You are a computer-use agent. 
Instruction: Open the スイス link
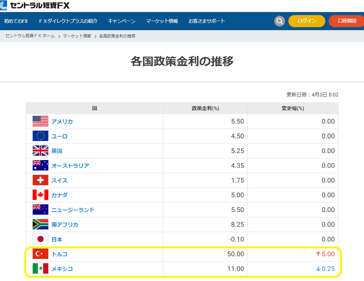pyautogui.click(x=59, y=180)
